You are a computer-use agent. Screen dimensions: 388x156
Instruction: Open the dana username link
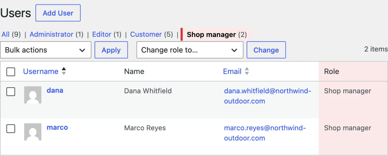pos(55,90)
